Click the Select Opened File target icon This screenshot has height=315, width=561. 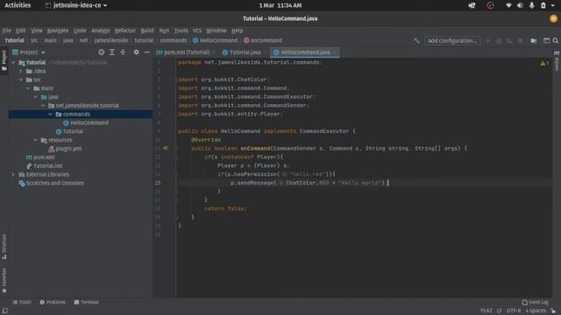[x=102, y=52]
